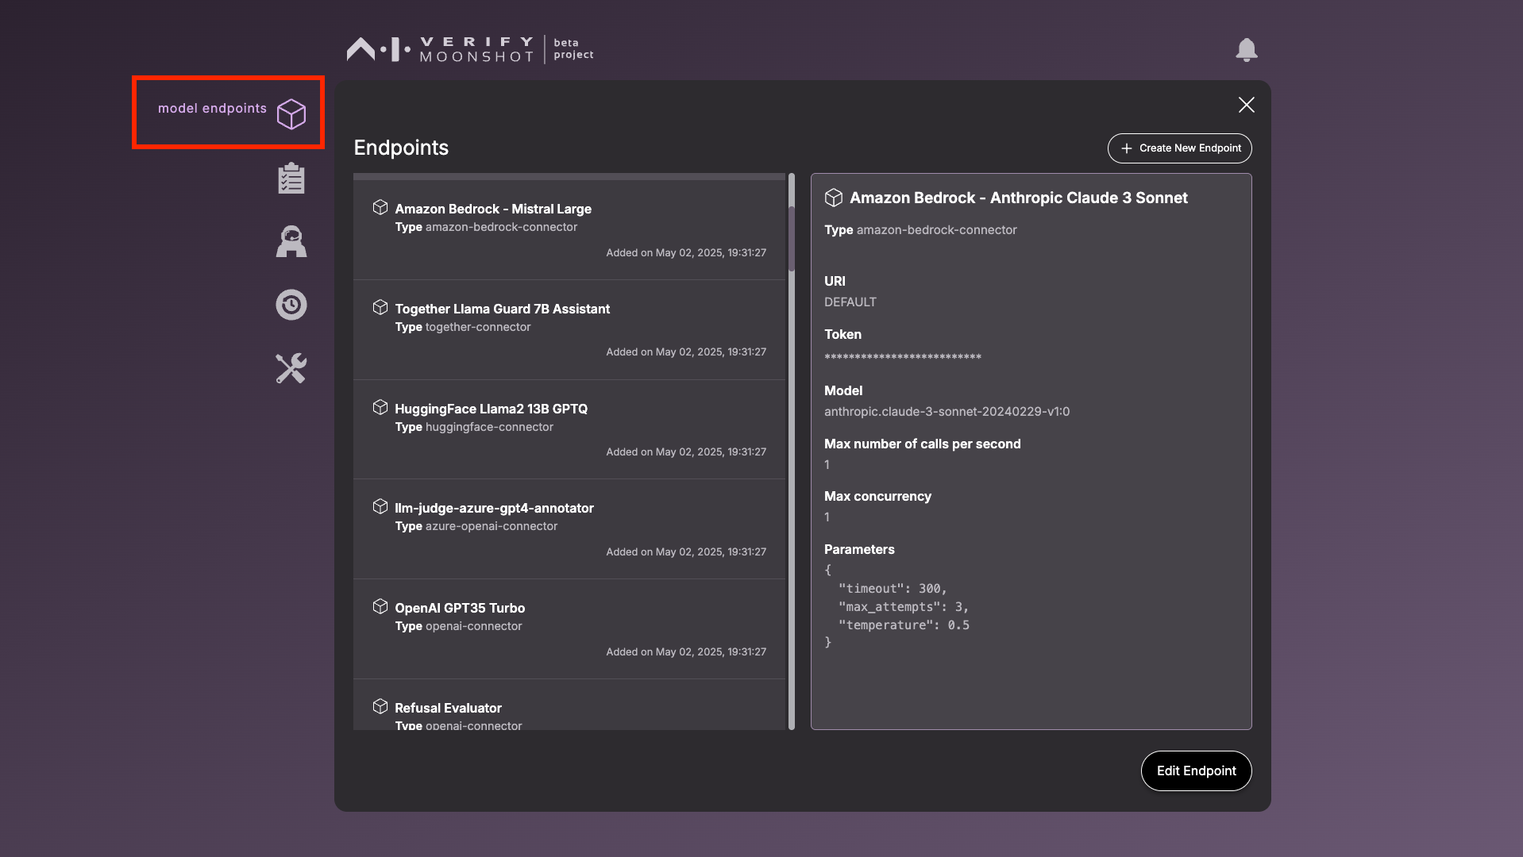Open the red teaming person icon in sidebar
1523x857 pixels.
click(291, 241)
